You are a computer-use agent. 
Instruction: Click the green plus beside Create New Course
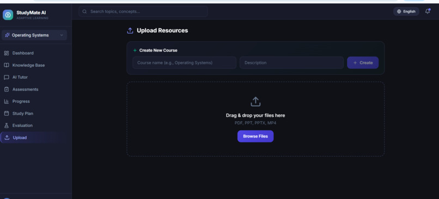click(135, 51)
